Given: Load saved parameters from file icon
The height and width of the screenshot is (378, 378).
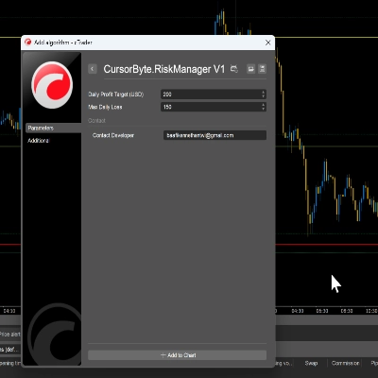Looking at the screenshot, I should coord(251,69).
